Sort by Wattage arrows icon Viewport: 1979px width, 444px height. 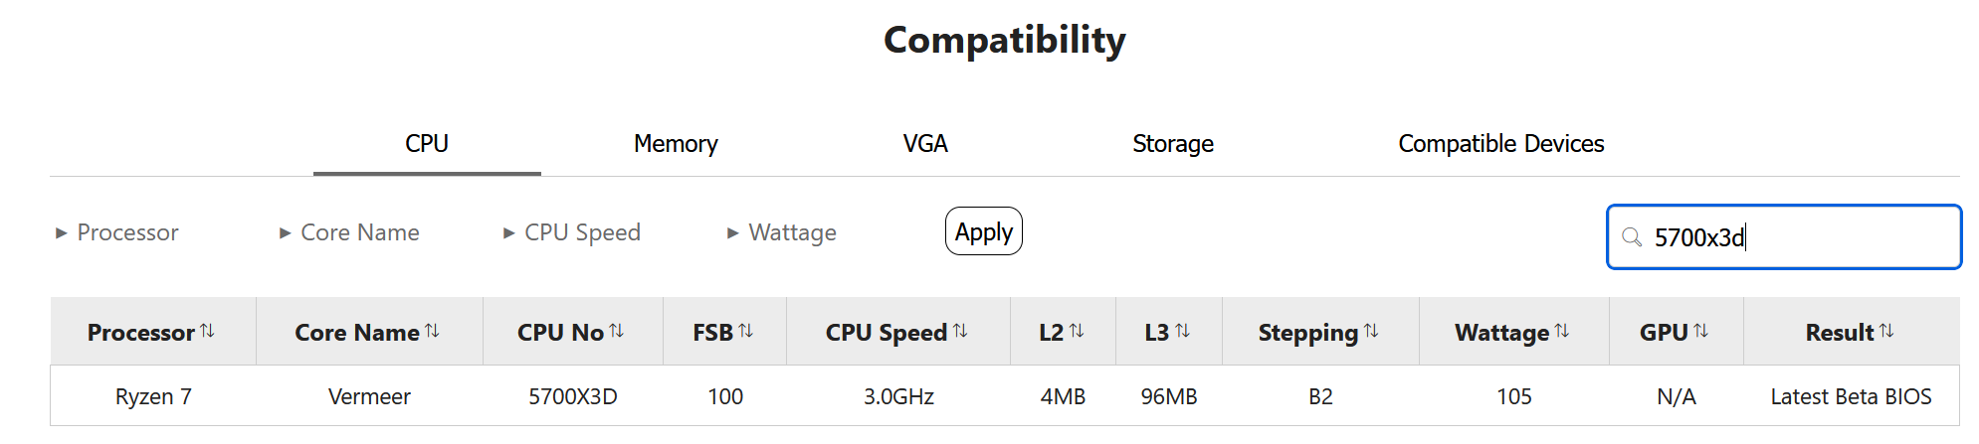pyautogui.click(x=1561, y=331)
